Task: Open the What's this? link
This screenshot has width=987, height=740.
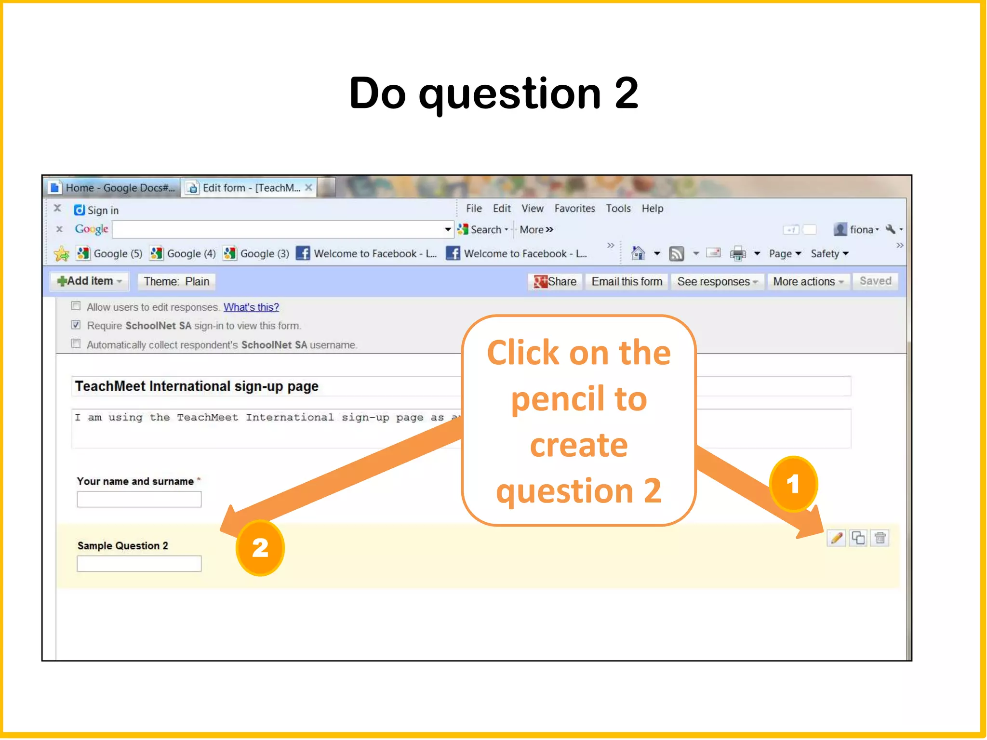Action: click(x=251, y=307)
